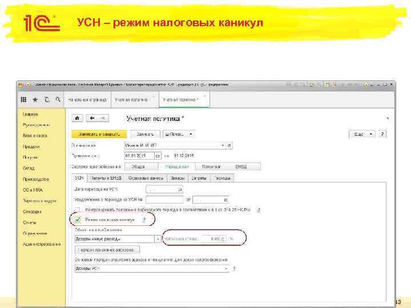
Task: Open the History icon in the toolbar
Action: click(x=47, y=99)
